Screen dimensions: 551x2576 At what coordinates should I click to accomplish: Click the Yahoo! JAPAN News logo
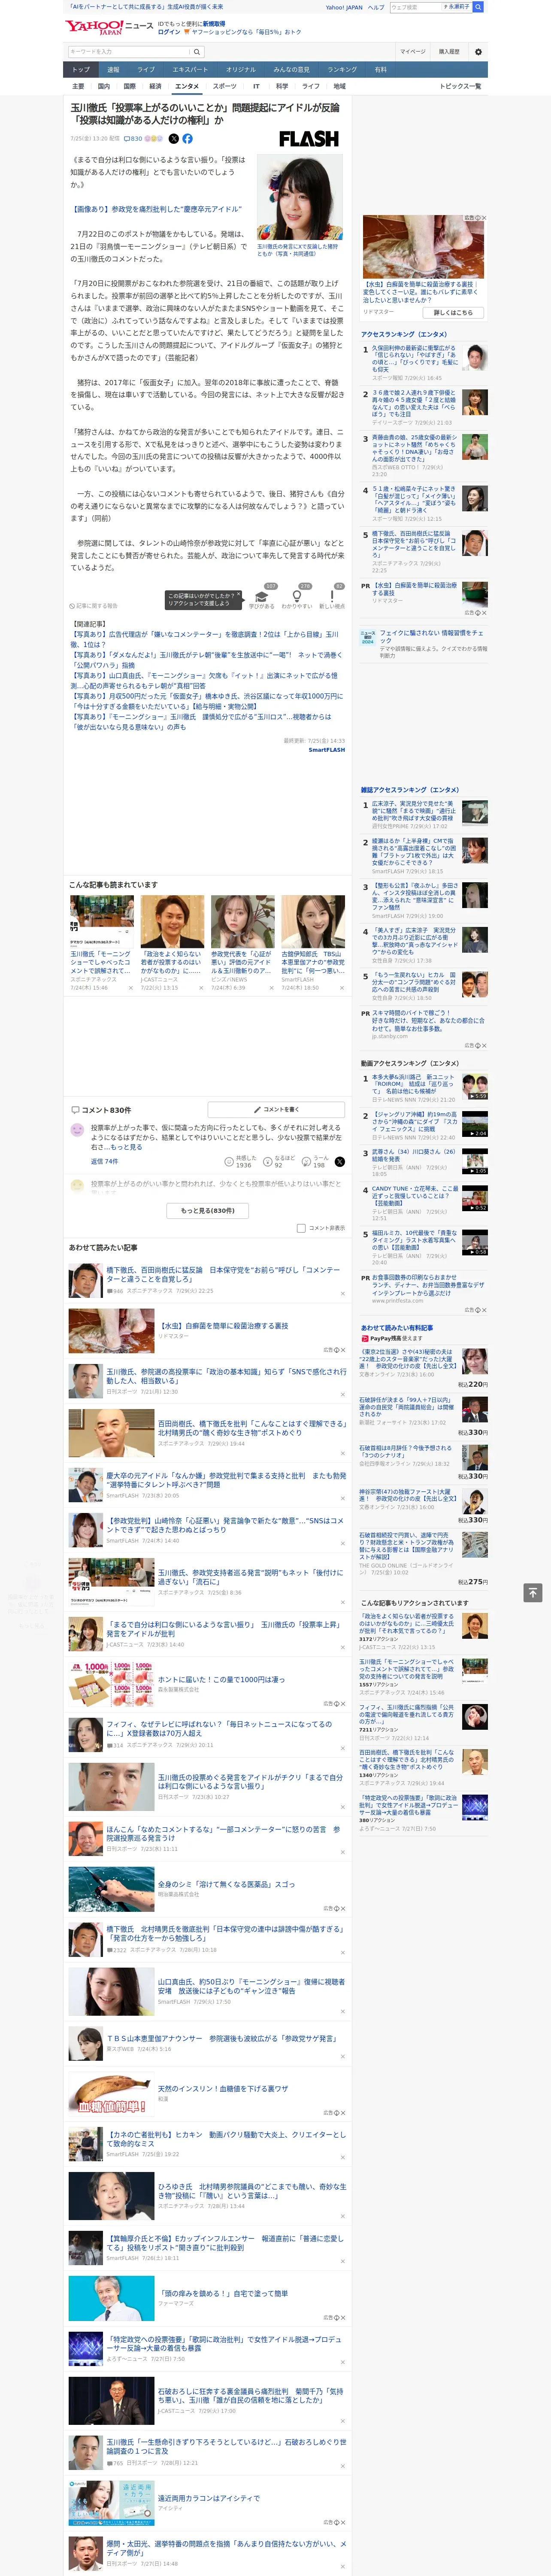pyautogui.click(x=109, y=27)
